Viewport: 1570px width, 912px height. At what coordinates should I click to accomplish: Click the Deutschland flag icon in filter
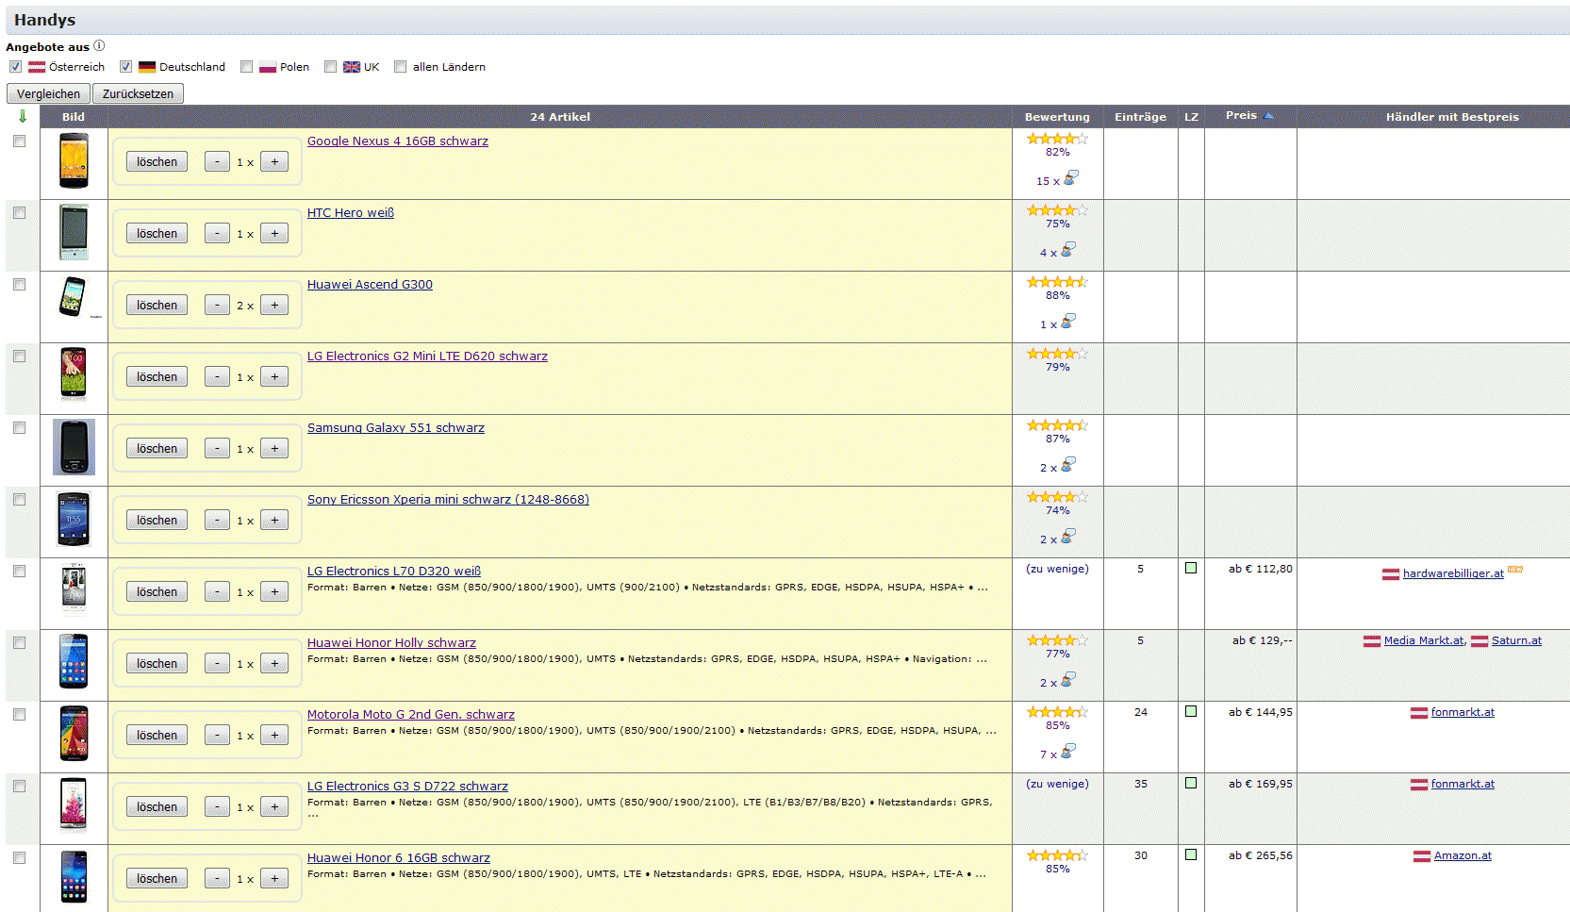click(x=147, y=67)
